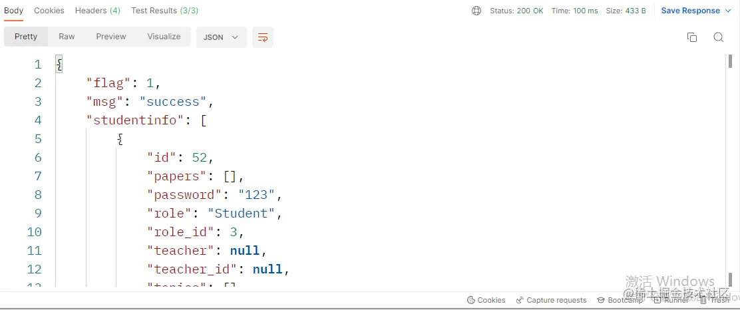Open Runner in the footer
This screenshot has height=310, width=740.
pyautogui.click(x=671, y=300)
